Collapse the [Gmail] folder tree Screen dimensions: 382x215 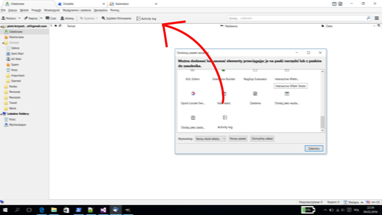[3, 43]
